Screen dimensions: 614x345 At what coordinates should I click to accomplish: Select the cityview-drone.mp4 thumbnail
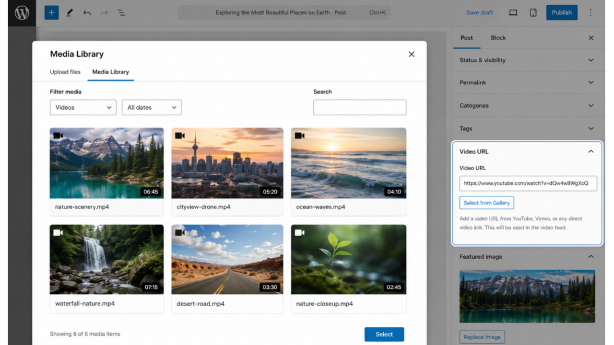tap(227, 163)
